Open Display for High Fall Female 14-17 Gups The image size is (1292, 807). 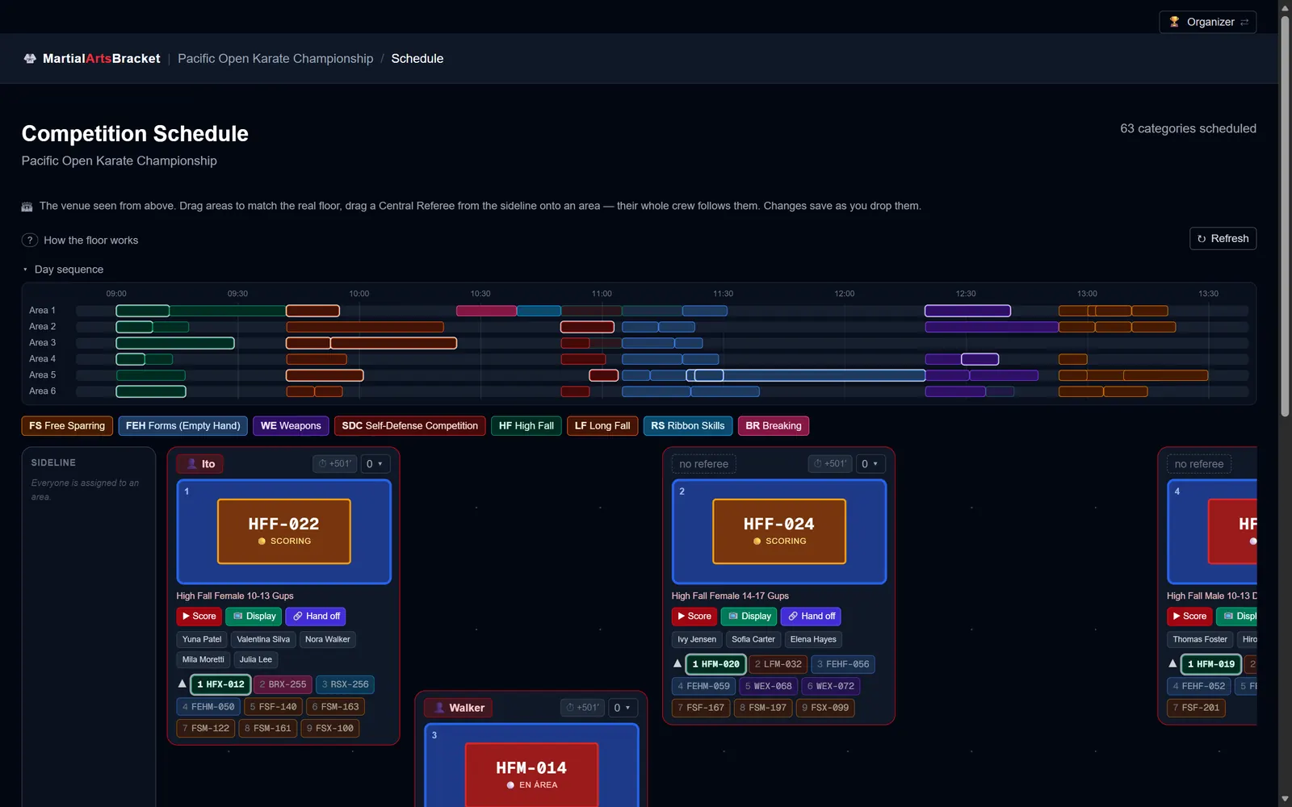(749, 617)
